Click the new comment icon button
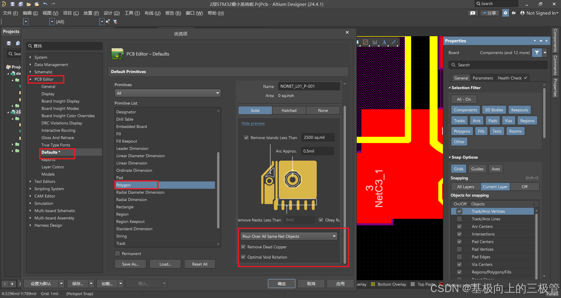Viewport: 561px width, 298px height. 473,13
